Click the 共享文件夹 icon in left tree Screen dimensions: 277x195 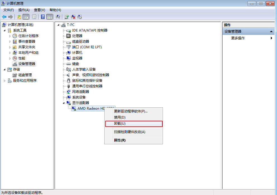15,47
